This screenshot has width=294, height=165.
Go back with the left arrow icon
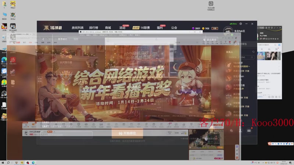(43, 39)
